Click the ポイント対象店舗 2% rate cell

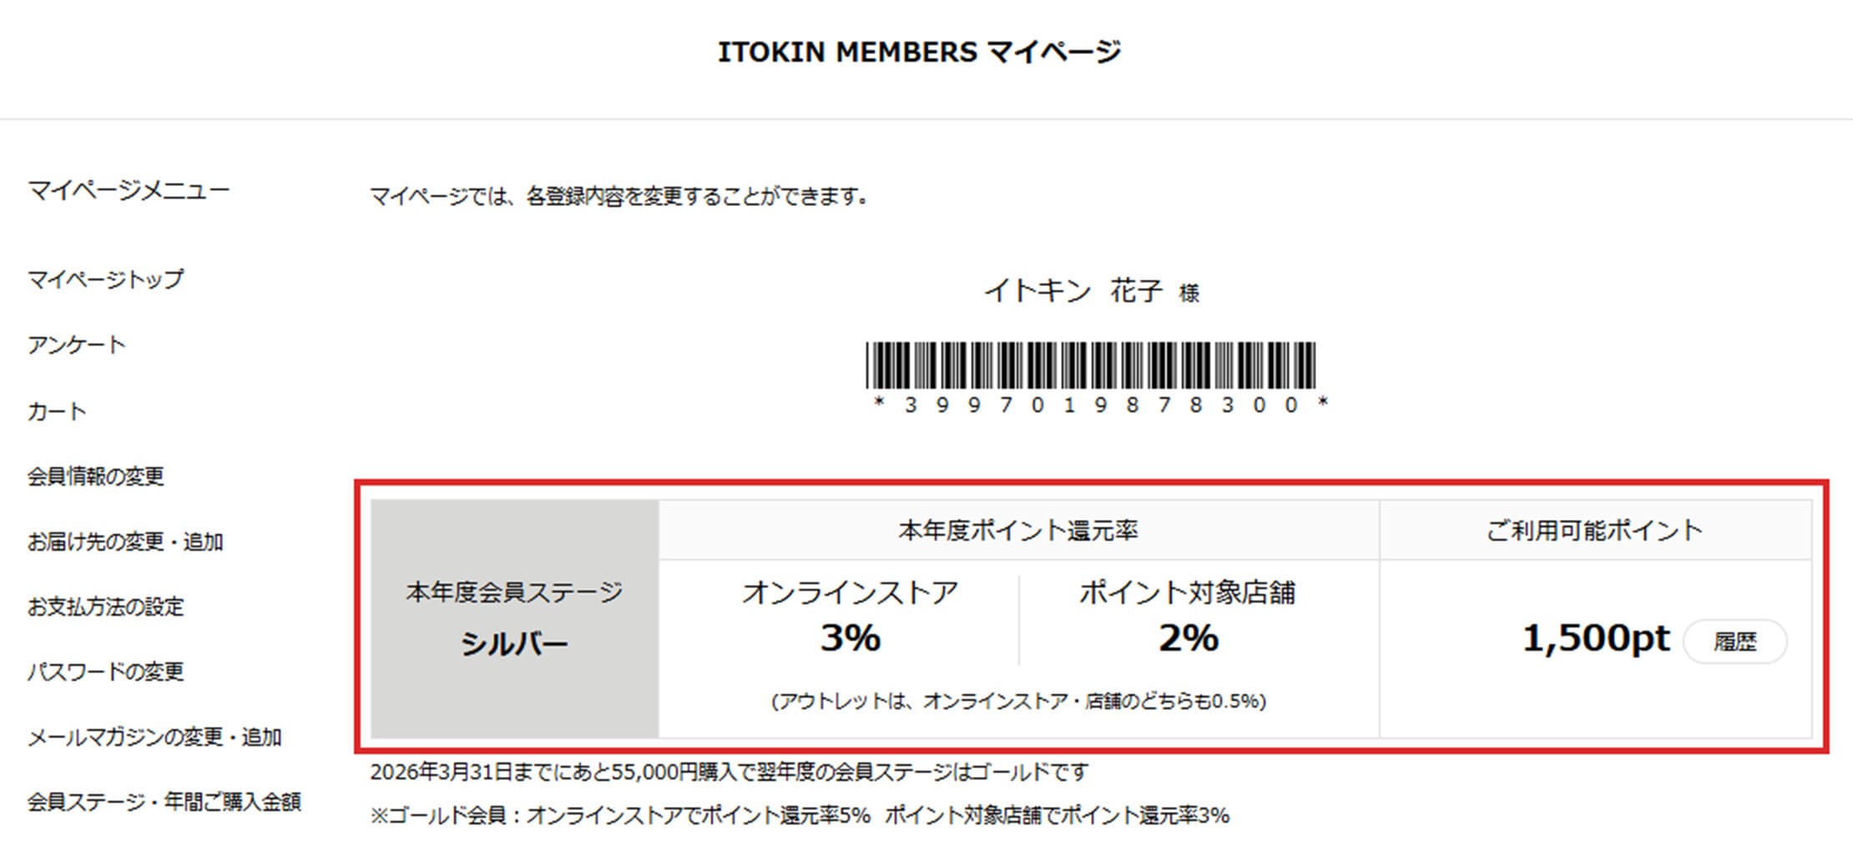pyautogui.click(x=1188, y=617)
